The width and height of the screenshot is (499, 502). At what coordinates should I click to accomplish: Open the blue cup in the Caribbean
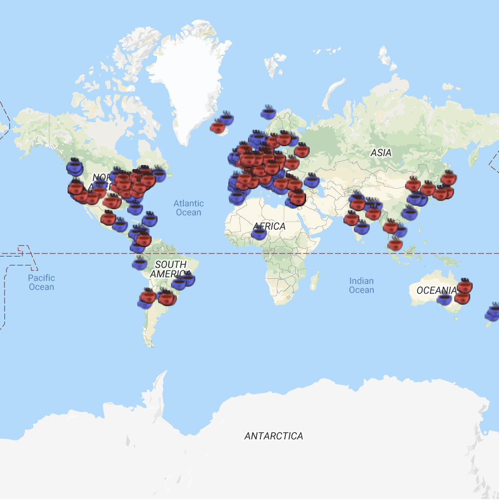pyautogui.click(x=150, y=219)
